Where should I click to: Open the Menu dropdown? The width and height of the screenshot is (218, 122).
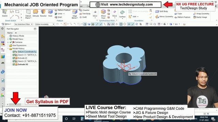(6, 24)
